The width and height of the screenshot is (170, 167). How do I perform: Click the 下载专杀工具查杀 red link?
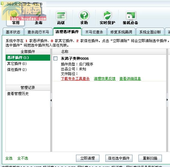point(75,79)
